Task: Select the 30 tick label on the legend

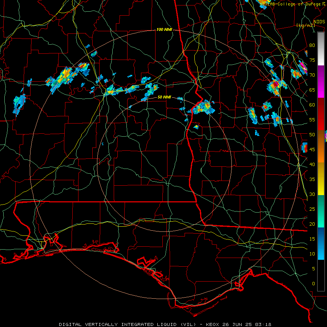Action: point(312,194)
